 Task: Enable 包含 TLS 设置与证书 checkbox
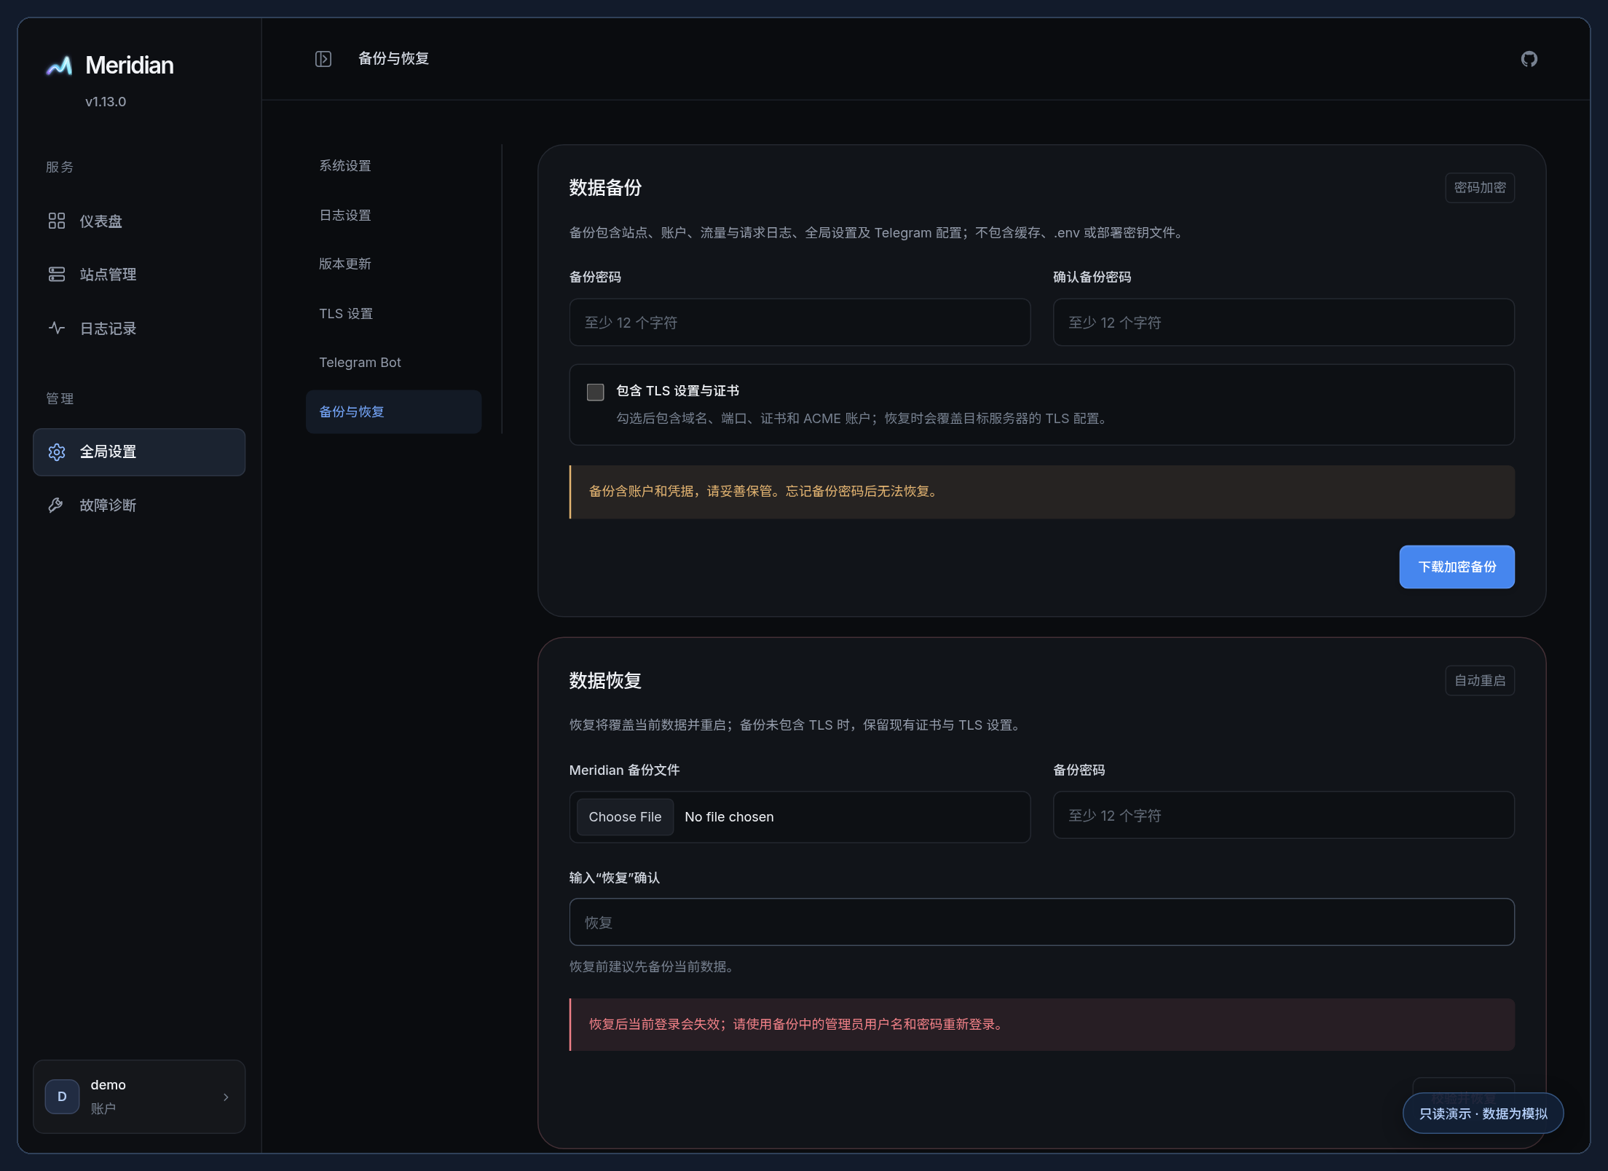(x=596, y=392)
